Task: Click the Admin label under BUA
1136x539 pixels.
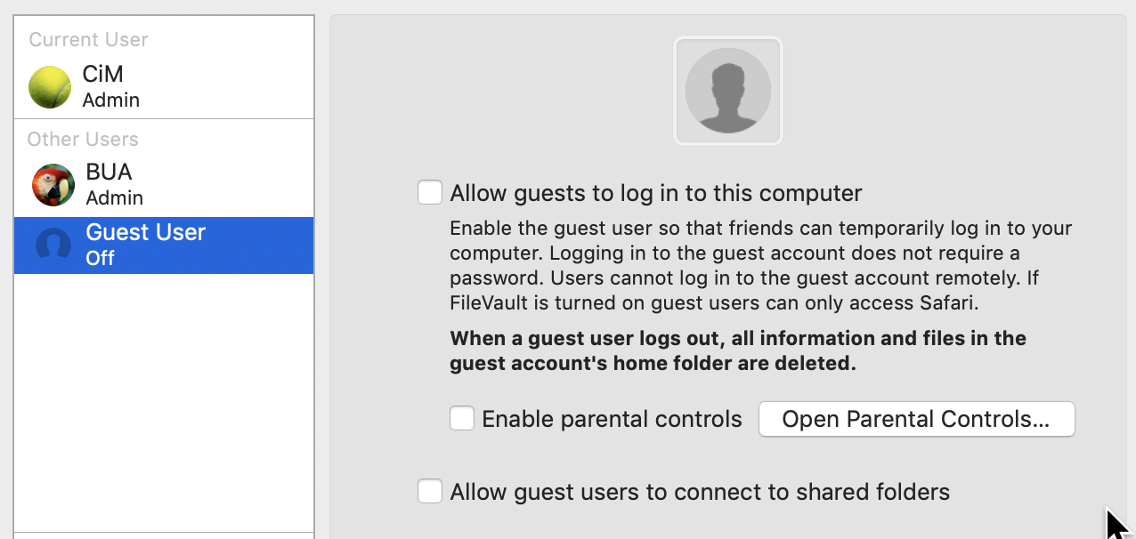Action: [x=114, y=197]
